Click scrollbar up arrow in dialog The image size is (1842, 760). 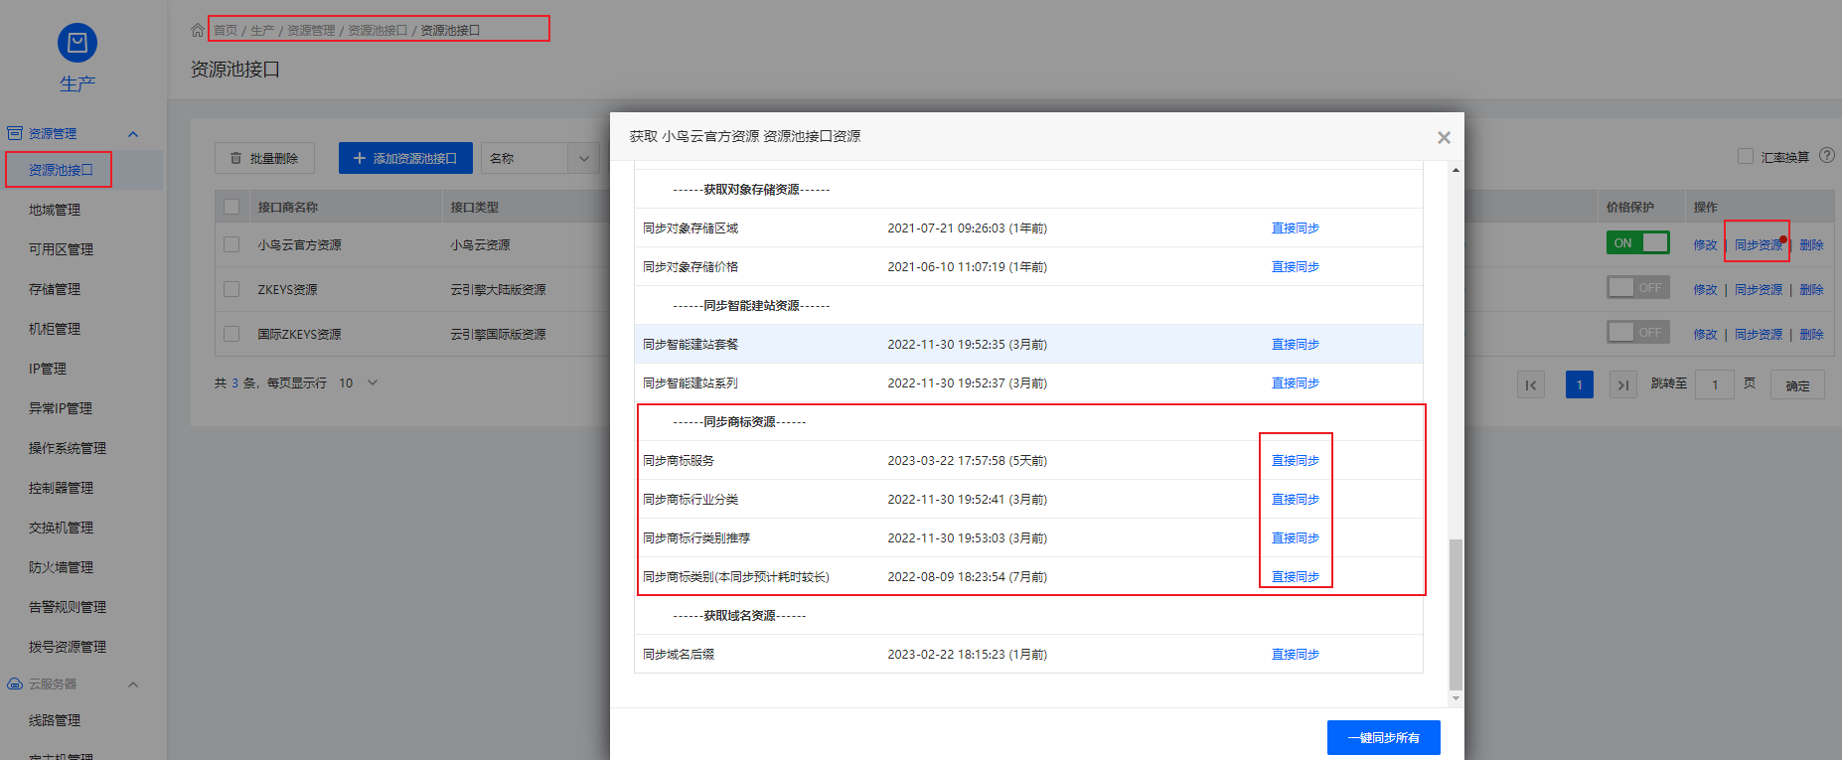tap(1456, 170)
